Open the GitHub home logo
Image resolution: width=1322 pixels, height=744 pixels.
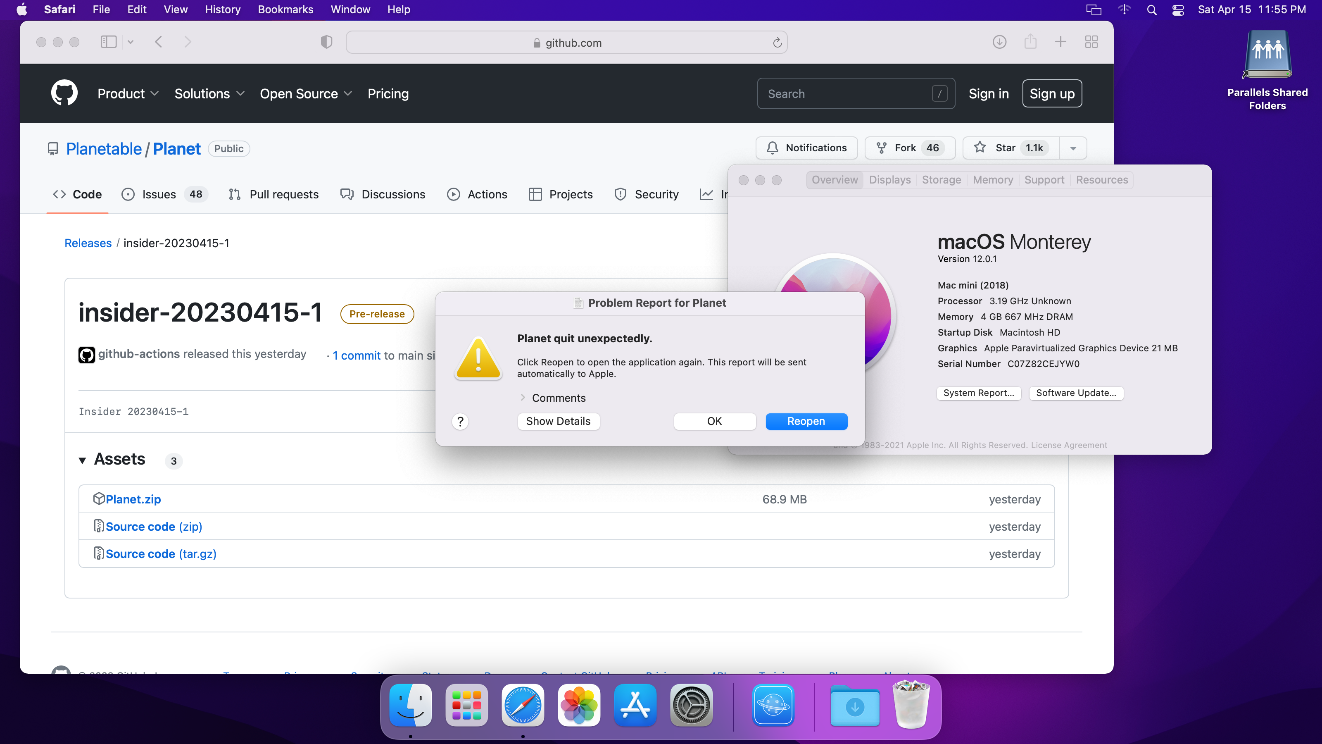click(64, 93)
